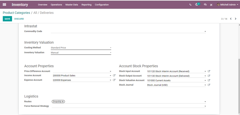This screenshot has width=240, height=115.
Task: Remove the Dropship route tag
Action: click(63, 101)
